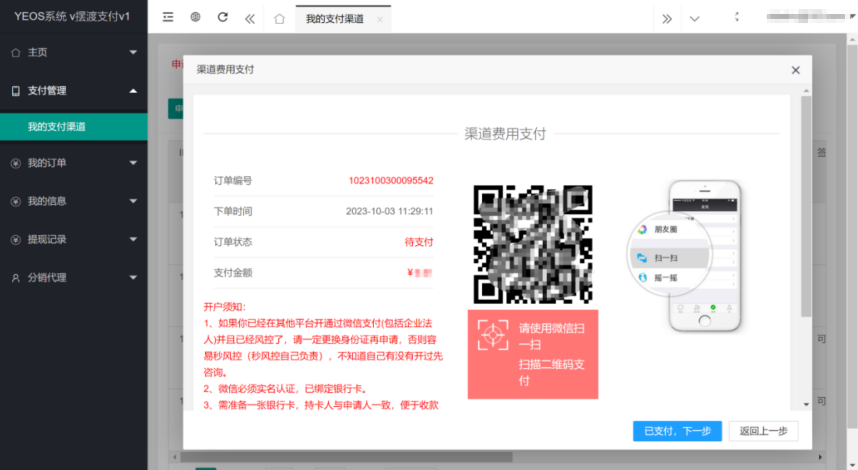Click the 待支付 order status

pos(419,242)
